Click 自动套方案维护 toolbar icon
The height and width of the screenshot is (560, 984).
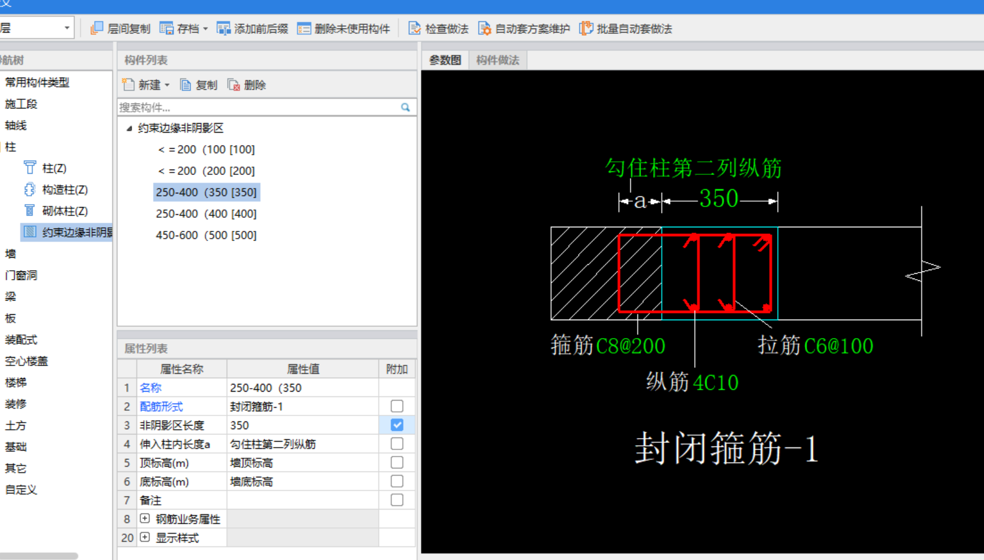point(485,29)
